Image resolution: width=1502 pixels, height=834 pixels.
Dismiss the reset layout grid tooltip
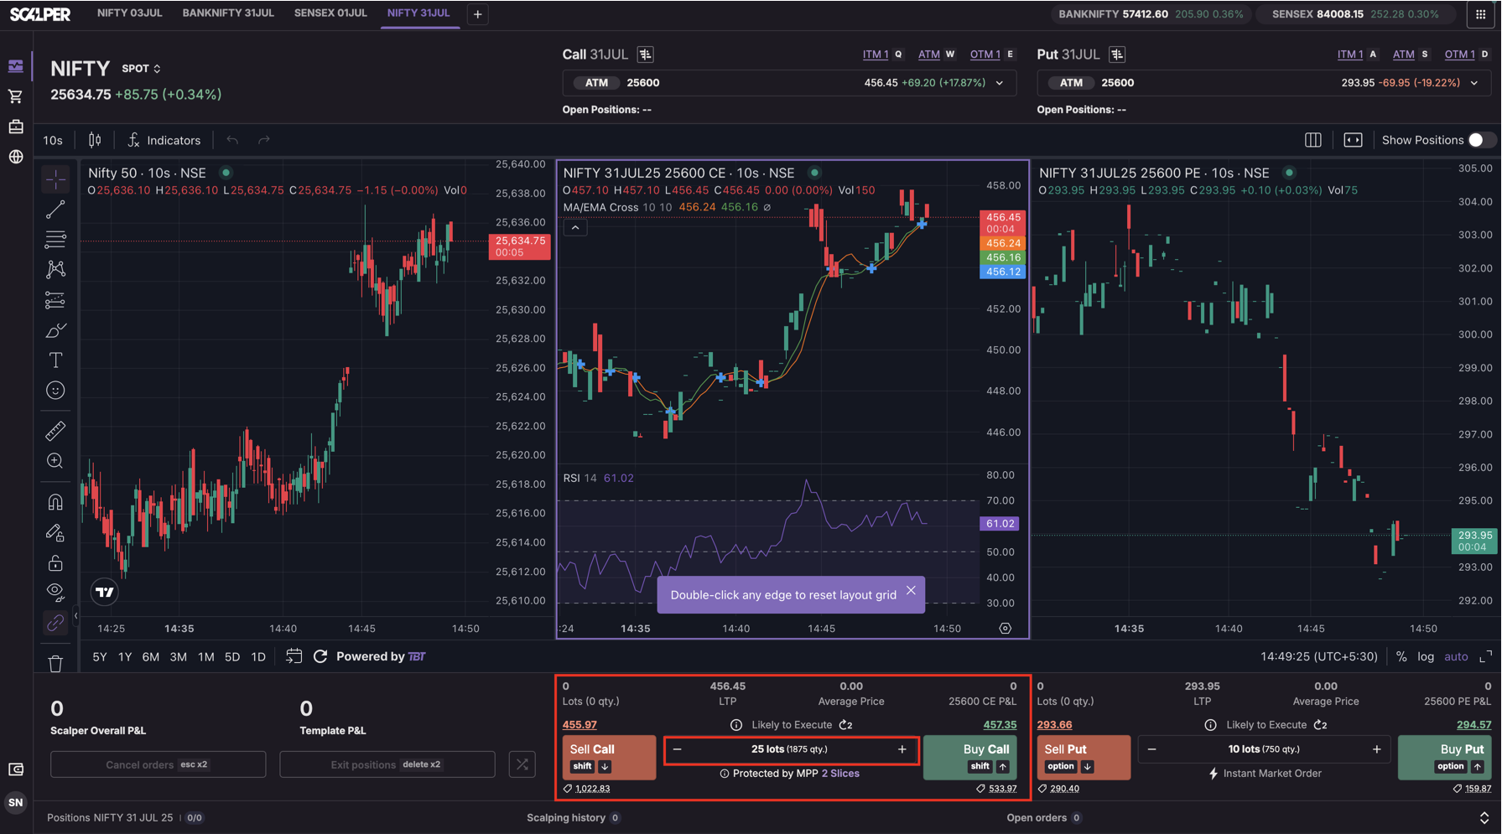click(911, 591)
